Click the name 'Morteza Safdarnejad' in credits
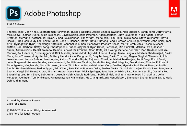187x126 pixels. (150, 53)
